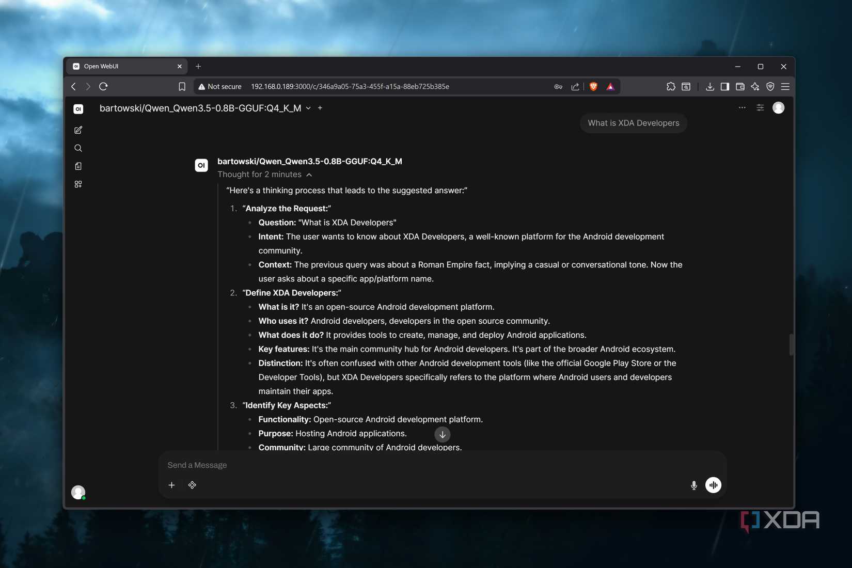852x568 pixels.
Task: Click the plus attach button in message box
Action: pyautogui.click(x=171, y=485)
